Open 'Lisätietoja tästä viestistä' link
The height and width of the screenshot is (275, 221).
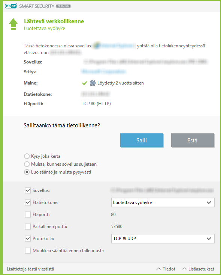pyautogui.click(x=30, y=269)
